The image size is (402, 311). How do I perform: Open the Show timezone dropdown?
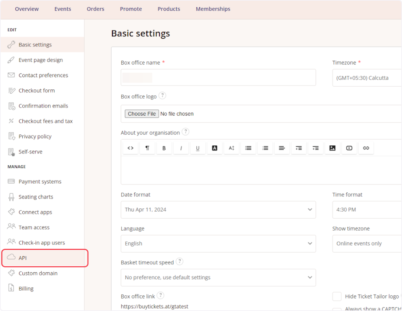[367, 244]
